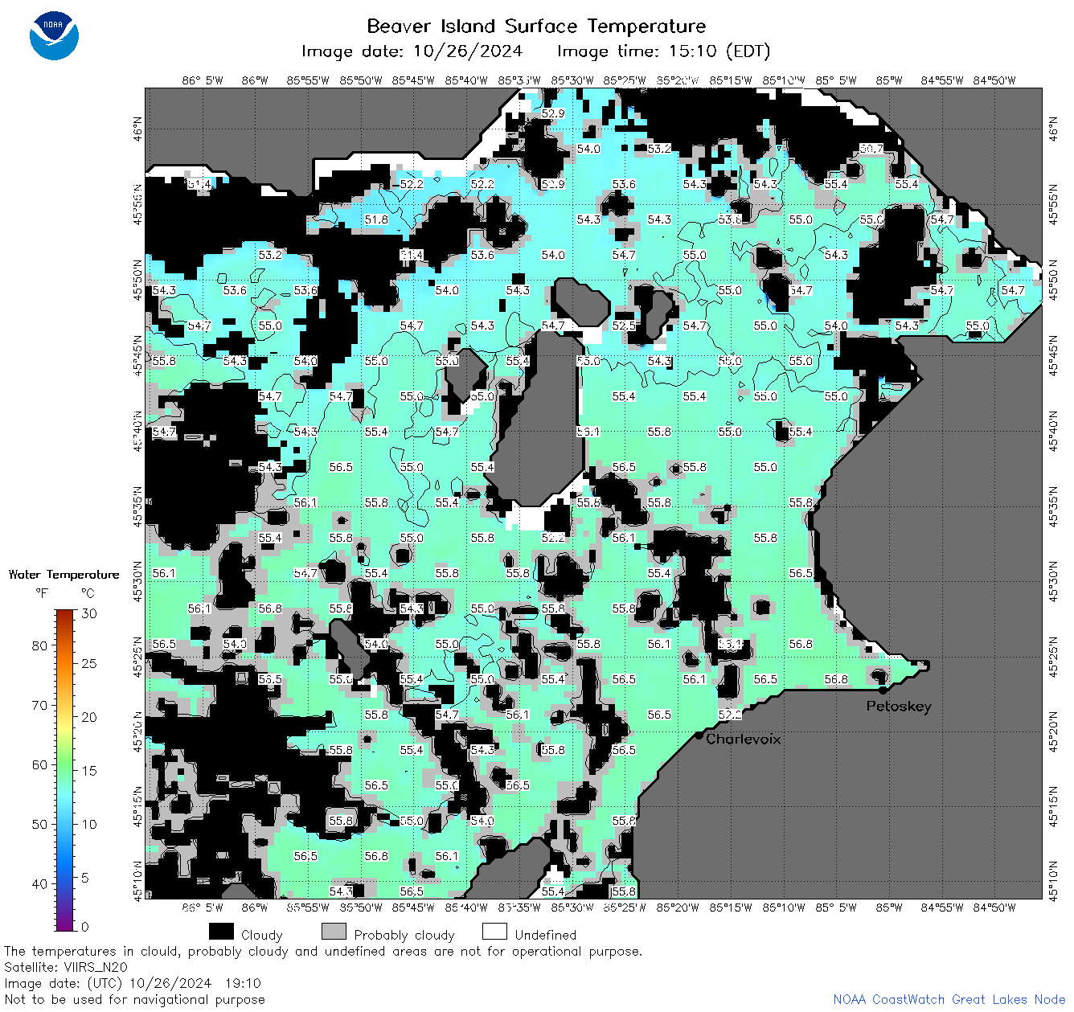Click the 30 °C scale tick
The width and height of the screenshot is (1074, 1012).
[89, 613]
